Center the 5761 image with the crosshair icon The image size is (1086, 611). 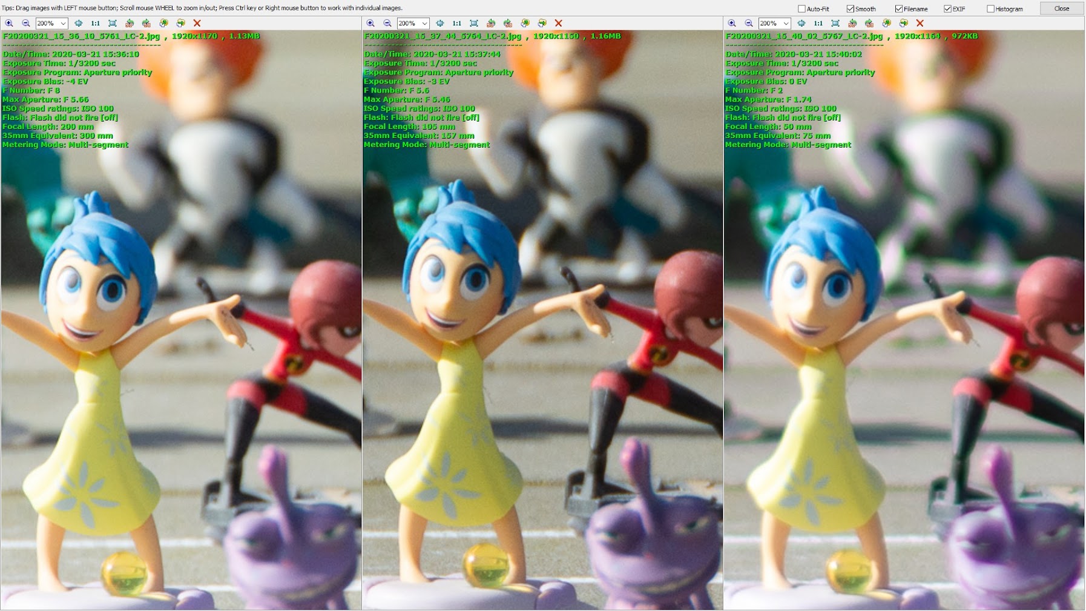(x=78, y=23)
